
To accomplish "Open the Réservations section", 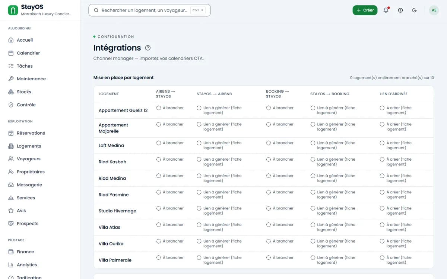I will 40,133.
